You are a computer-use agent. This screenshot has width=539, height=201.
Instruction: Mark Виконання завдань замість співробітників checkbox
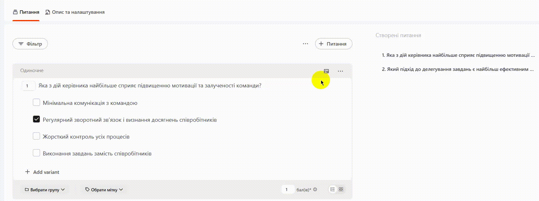coord(37,153)
